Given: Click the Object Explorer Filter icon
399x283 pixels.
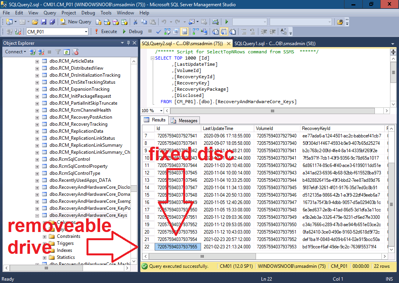Looking at the screenshot, I should [58, 52].
